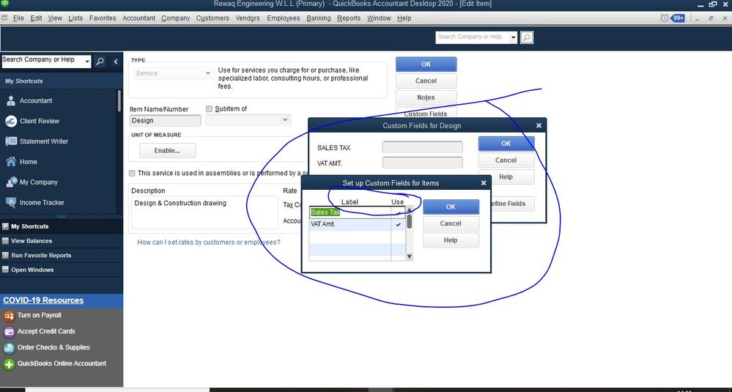Open the Favorites menu
The height and width of the screenshot is (392, 732).
(x=103, y=18)
